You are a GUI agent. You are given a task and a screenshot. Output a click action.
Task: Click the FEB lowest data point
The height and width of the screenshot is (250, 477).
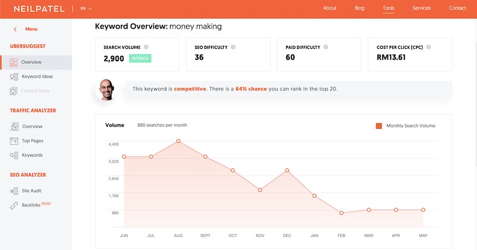342,213
